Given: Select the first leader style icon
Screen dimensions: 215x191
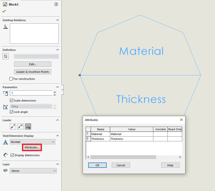Looking at the screenshot, I should pos(13,126).
